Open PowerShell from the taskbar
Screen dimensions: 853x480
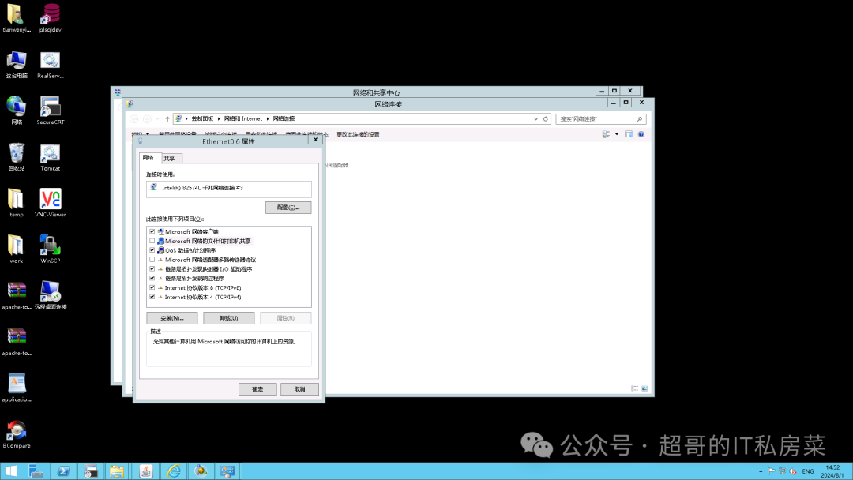pos(63,471)
